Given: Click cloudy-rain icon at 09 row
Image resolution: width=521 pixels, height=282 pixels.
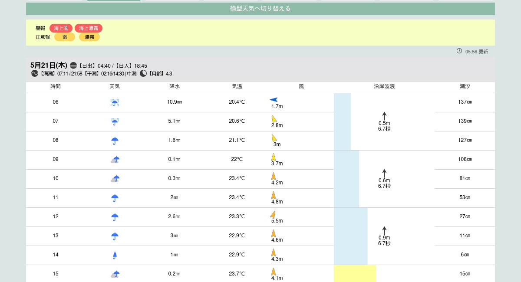Looking at the screenshot, I should click(x=115, y=160).
